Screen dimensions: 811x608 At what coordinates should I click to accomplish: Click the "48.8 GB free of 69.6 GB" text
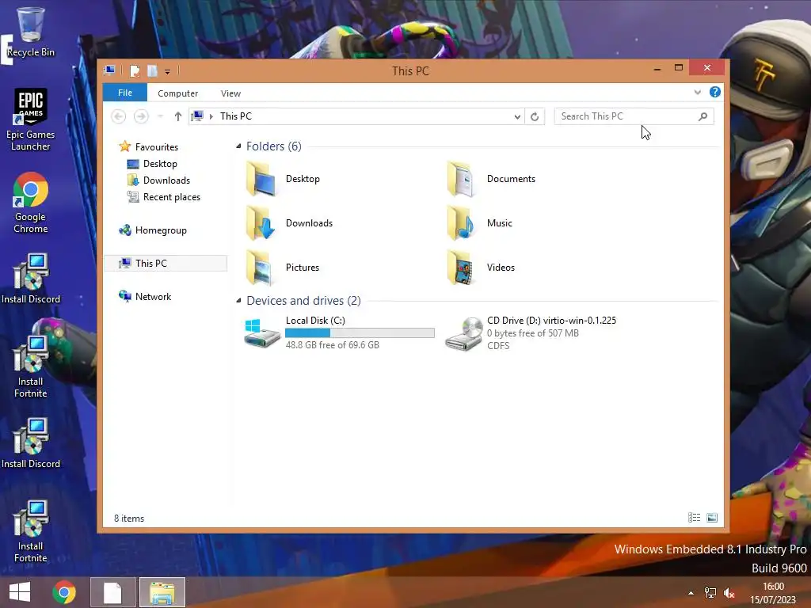[333, 345]
